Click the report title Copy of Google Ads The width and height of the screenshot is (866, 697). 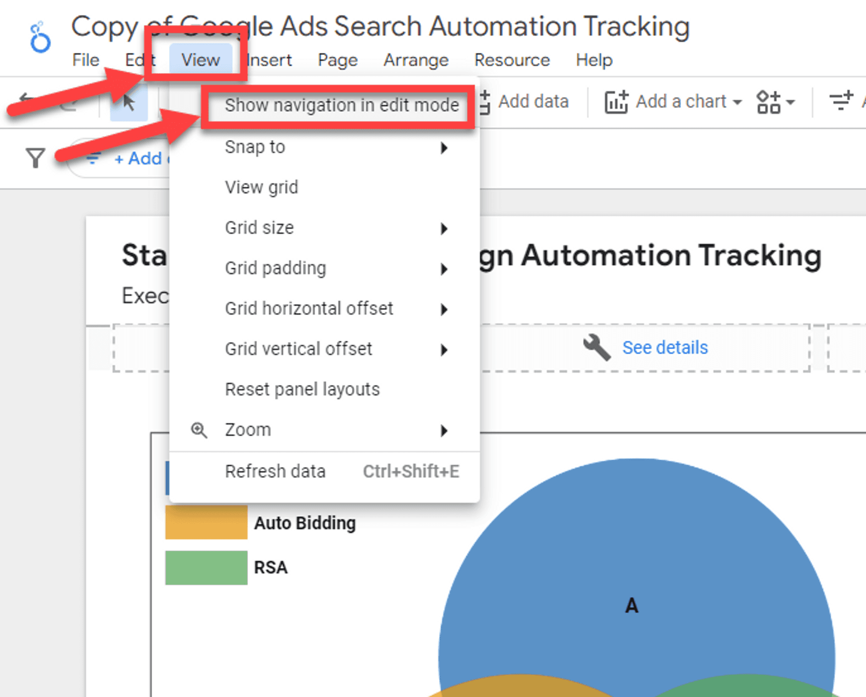pyautogui.click(x=380, y=27)
